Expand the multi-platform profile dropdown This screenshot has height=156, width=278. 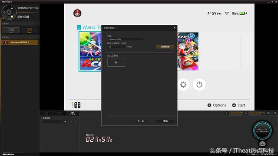click(x=53, y=121)
